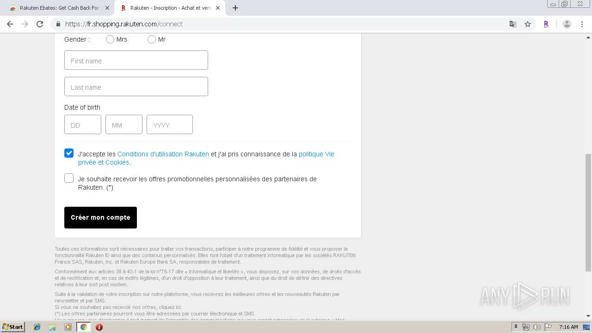Click the Date of birth label
The image size is (592, 333).
(82, 107)
